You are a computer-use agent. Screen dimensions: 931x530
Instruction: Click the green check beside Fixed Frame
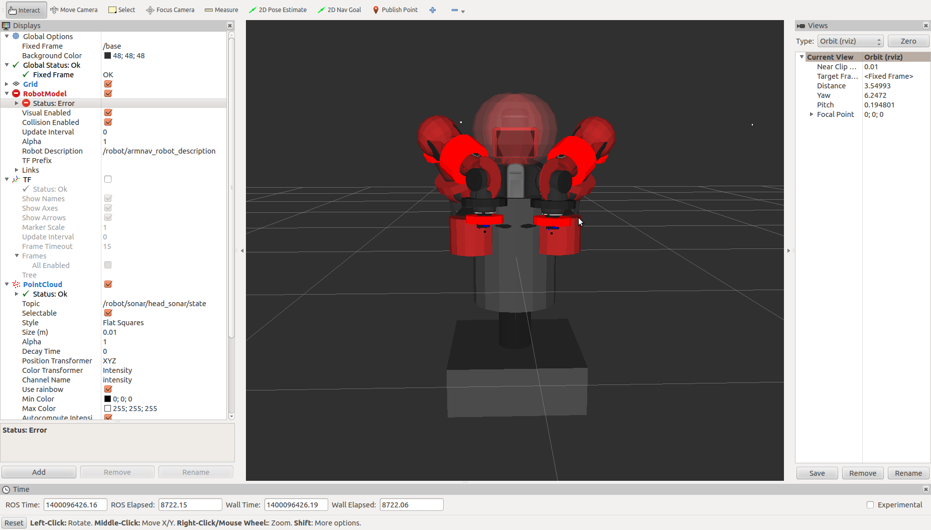pos(26,74)
